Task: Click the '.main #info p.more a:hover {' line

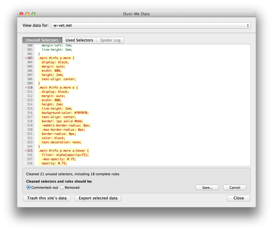Action: point(63,150)
